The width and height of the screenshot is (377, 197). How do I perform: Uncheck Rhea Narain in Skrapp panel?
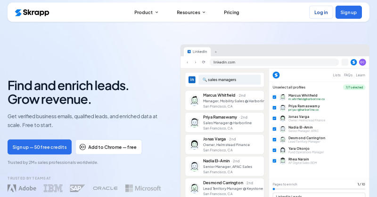click(x=274, y=161)
